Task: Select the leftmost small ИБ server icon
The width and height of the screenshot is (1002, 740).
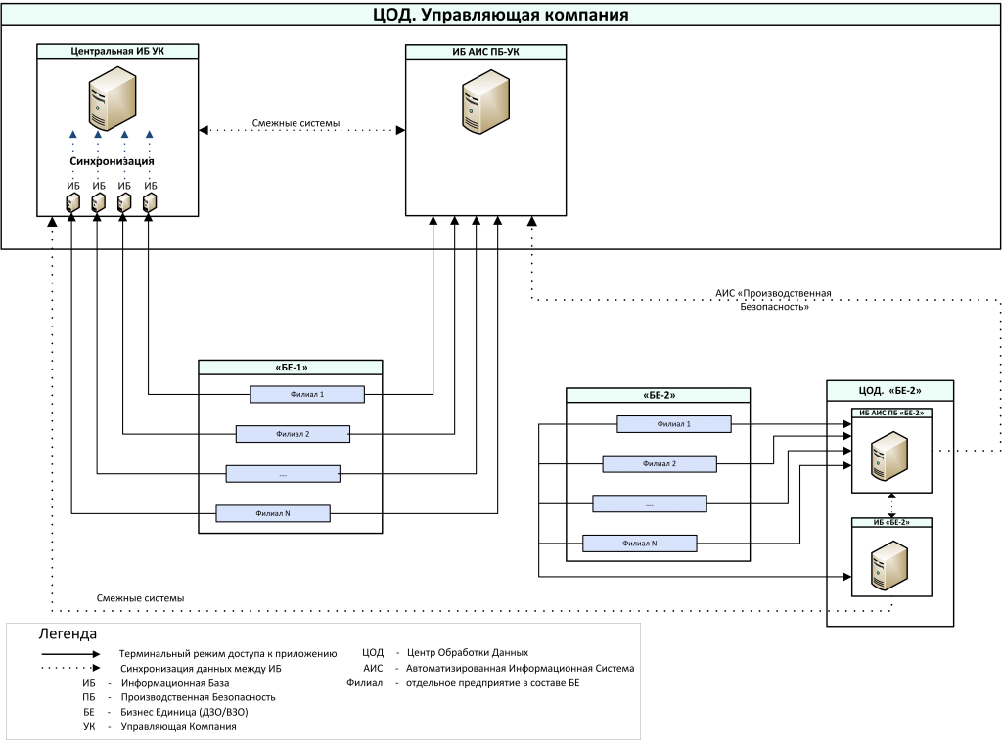Action: [x=72, y=202]
